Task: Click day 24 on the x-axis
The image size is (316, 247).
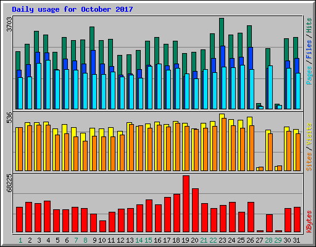Action: click(231, 240)
